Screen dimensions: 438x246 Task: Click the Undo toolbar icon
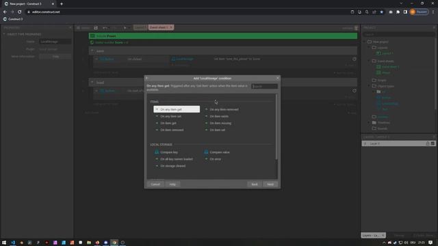(105, 28)
